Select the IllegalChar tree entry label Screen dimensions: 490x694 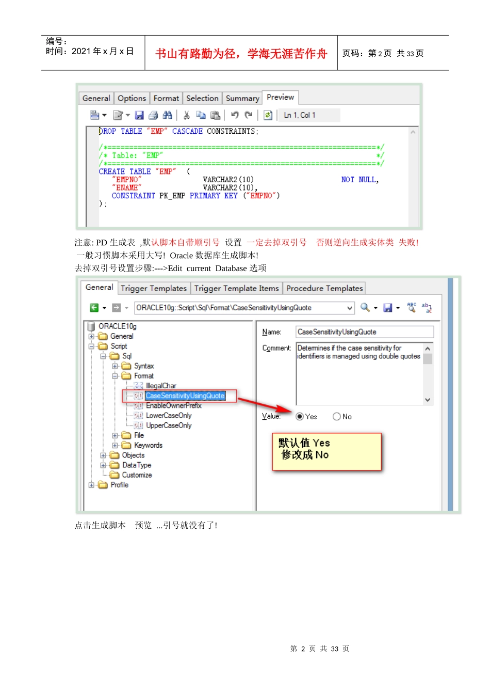(161, 386)
